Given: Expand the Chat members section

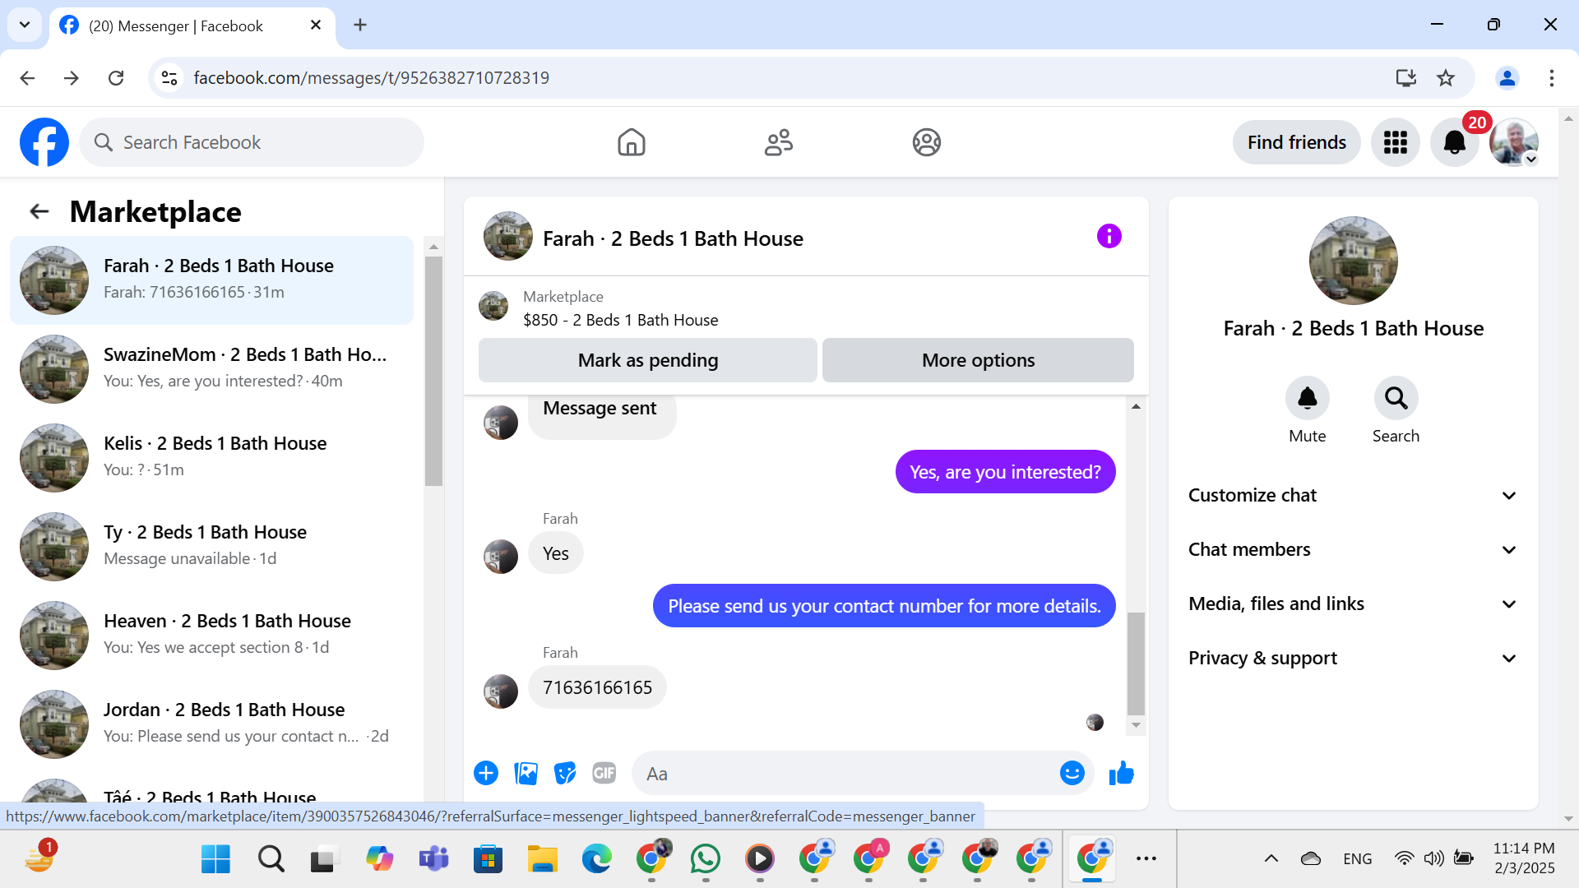Looking at the screenshot, I should 1353,550.
